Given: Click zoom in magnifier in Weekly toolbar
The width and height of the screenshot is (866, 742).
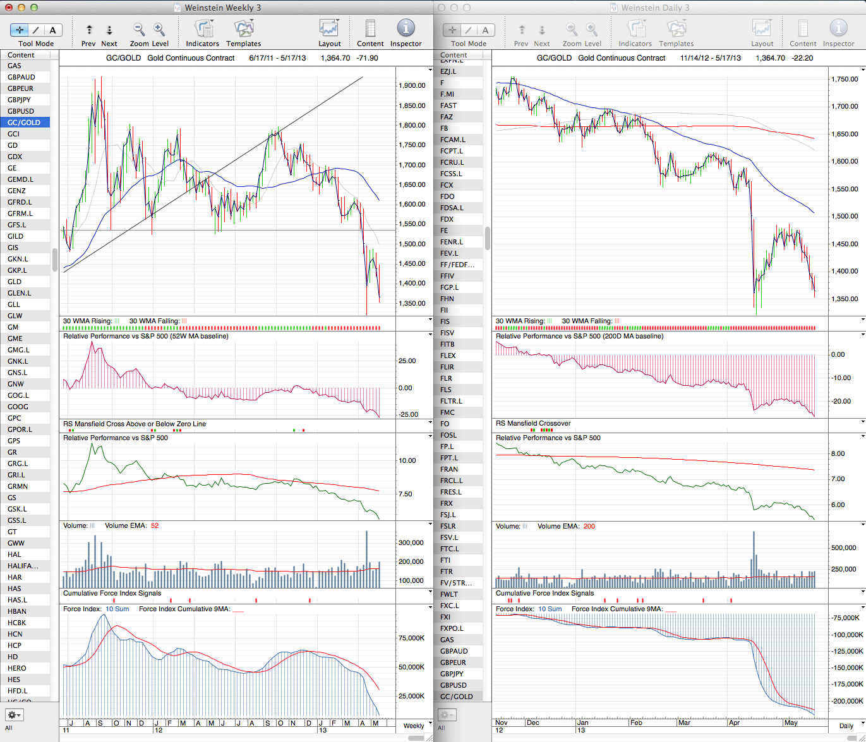Looking at the screenshot, I should [159, 29].
